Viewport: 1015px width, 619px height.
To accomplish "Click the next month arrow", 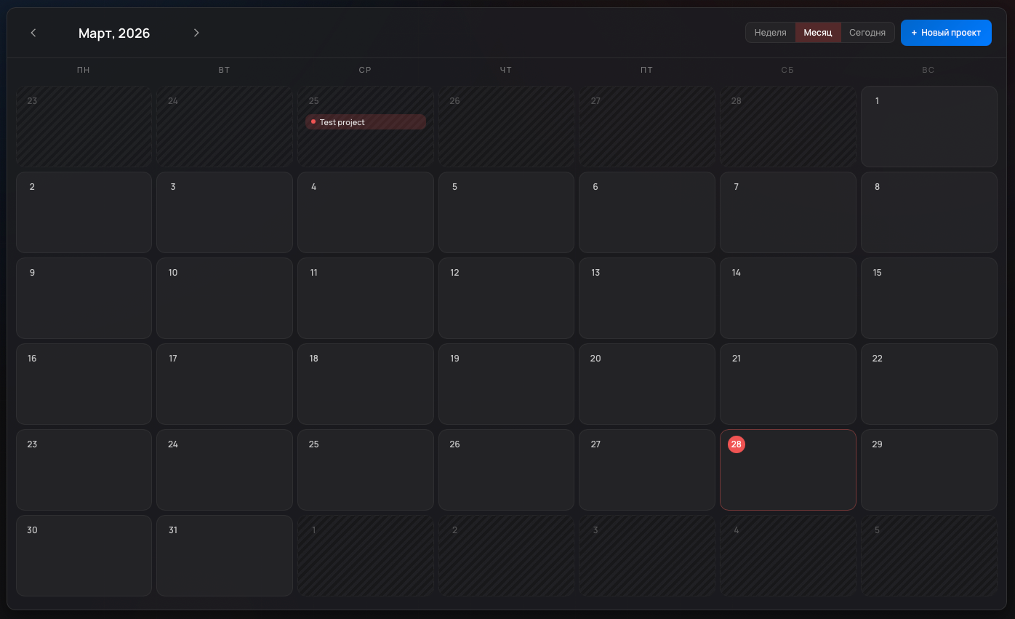I will [x=196, y=33].
